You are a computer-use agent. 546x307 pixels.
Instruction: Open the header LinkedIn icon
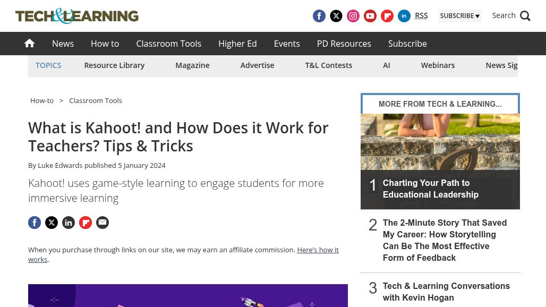404,16
